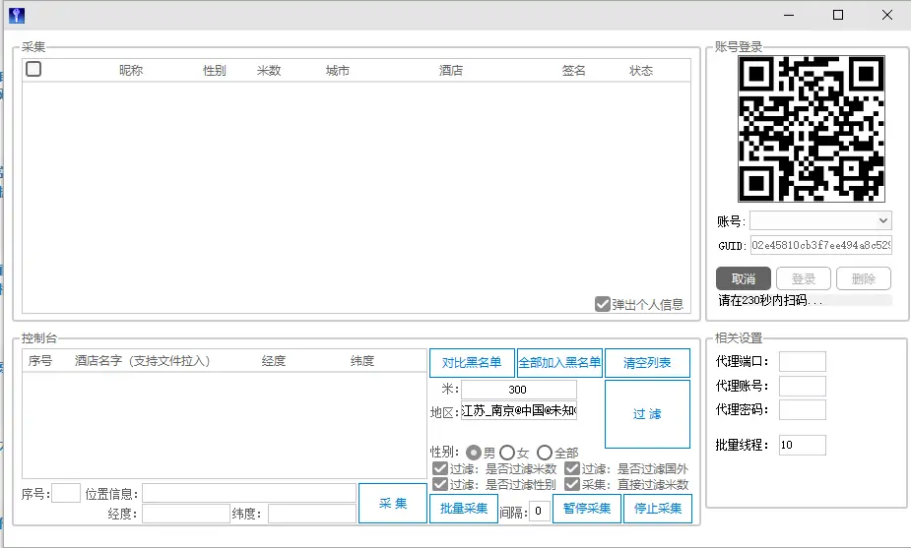The width and height of the screenshot is (911, 548).
Task: Start 批量采集 batch collection
Action: (464, 509)
